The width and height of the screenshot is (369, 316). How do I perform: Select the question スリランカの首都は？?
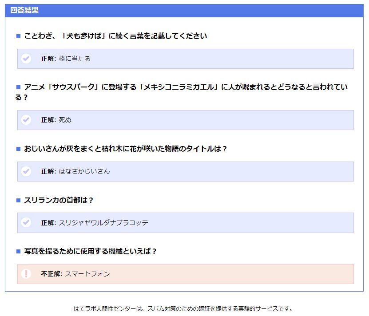click(x=59, y=200)
